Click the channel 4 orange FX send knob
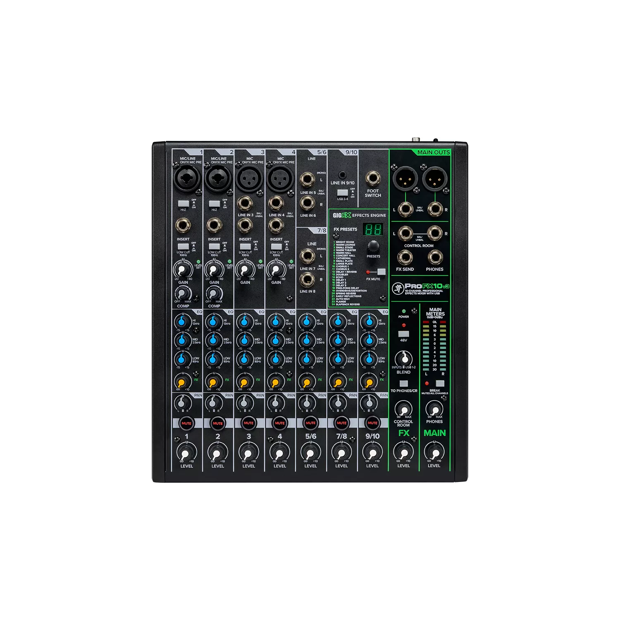Image resolution: width=620 pixels, height=620 pixels. [276, 381]
